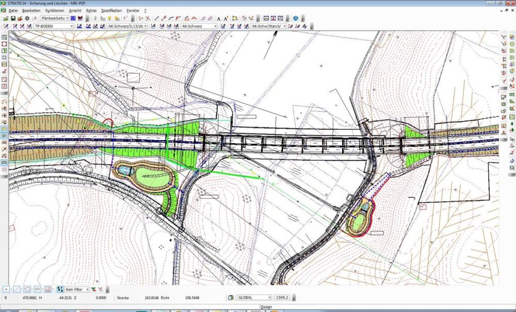Click the orange print icon next to save
Image resolution: width=516 pixels, height=312 pixels.
(x=20, y=18)
